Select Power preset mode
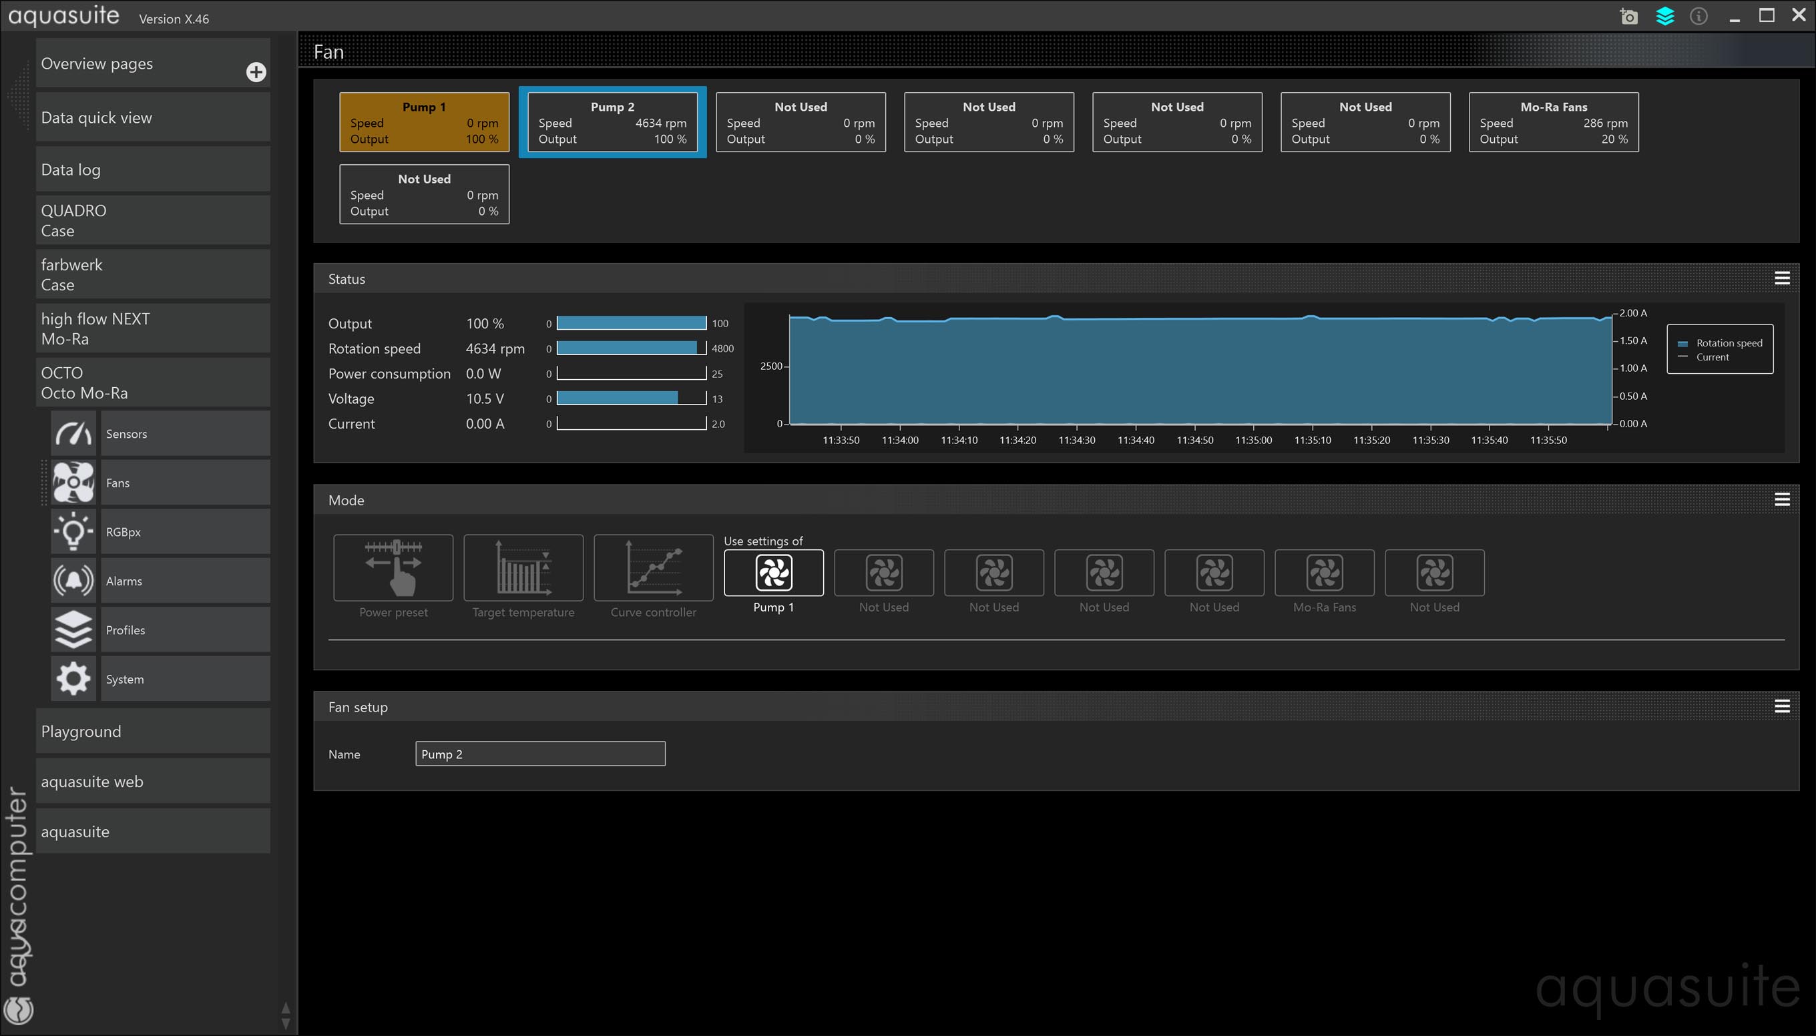Viewport: 1816px width, 1036px height. [x=393, y=568]
